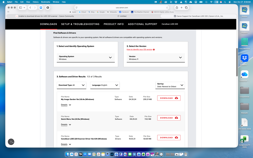Click the Share icon in Safari toolbar
Viewport: 253px width, 158px height.
pyautogui.click(x=177, y=8)
